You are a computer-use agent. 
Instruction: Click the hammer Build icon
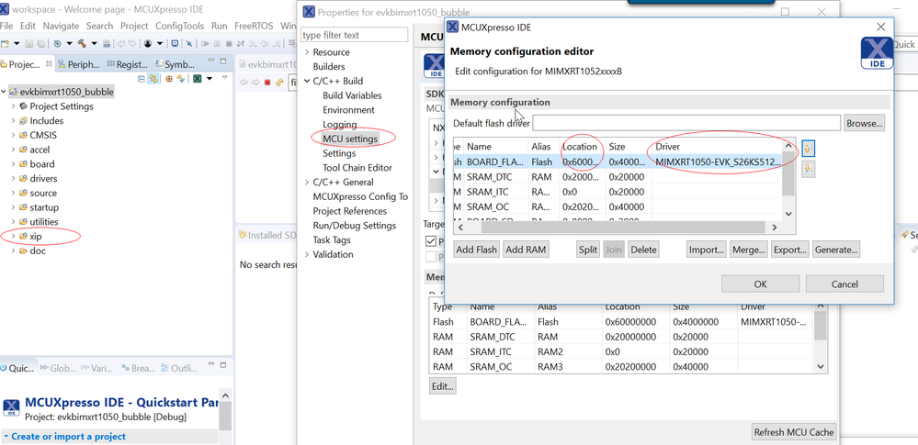pos(82,43)
